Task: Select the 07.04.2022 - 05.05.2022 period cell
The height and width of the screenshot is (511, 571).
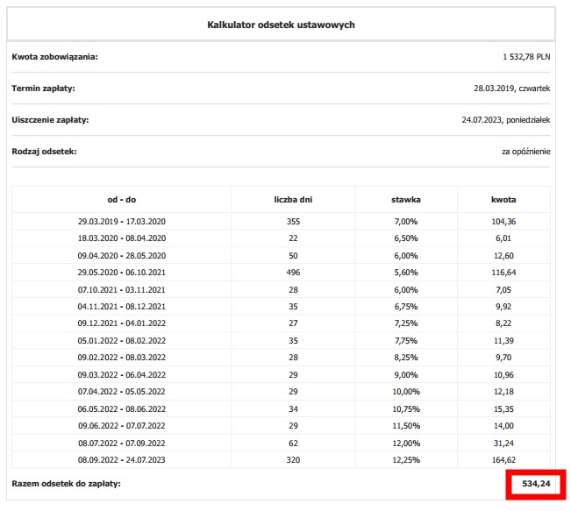Action: (x=121, y=391)
